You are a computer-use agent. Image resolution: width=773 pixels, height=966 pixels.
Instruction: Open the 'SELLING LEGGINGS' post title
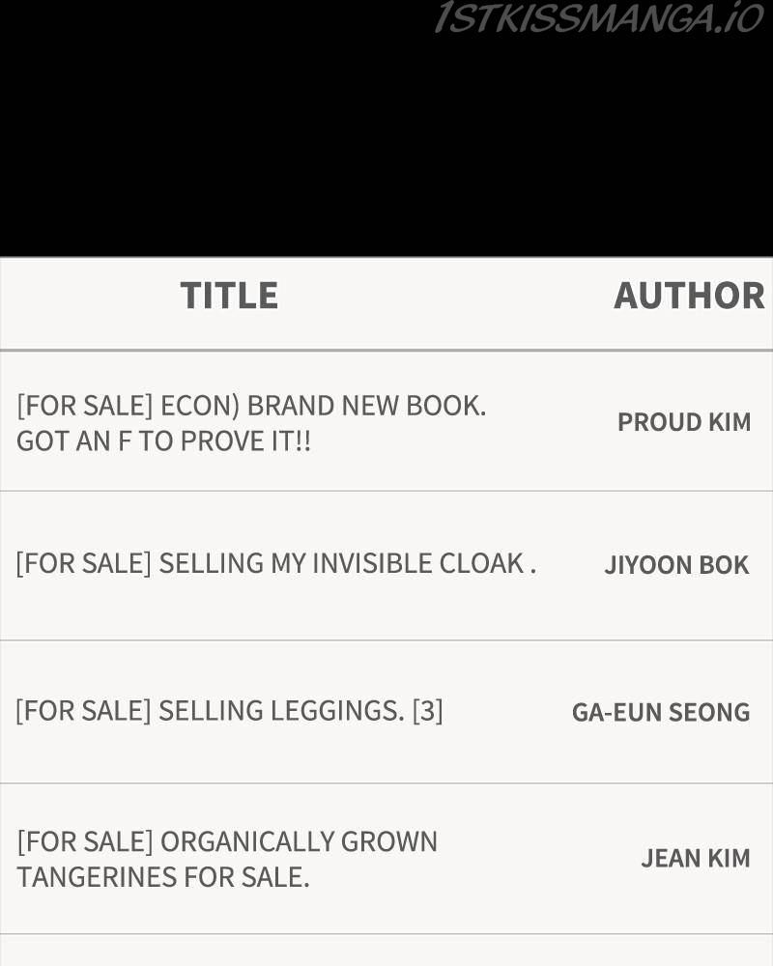click(x=281, y=711)
